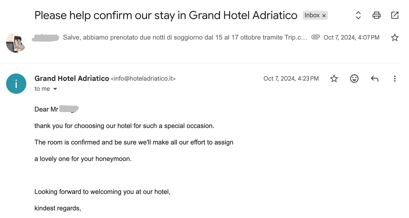Viewport: 409px width, 218px height.
Task: Click the email subject line heading
Action: (166, 15)
